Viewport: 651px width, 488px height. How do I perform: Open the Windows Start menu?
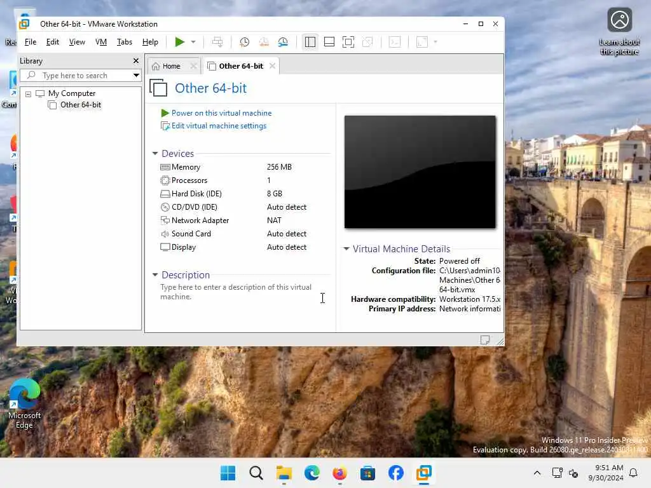(x=228, y=473)
